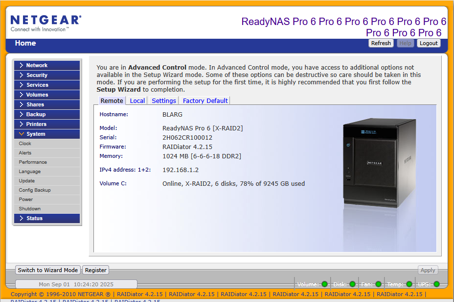This screenshot has height=302, width=454.
Task: Log out with the Logout button
Action: click(429, 43)
